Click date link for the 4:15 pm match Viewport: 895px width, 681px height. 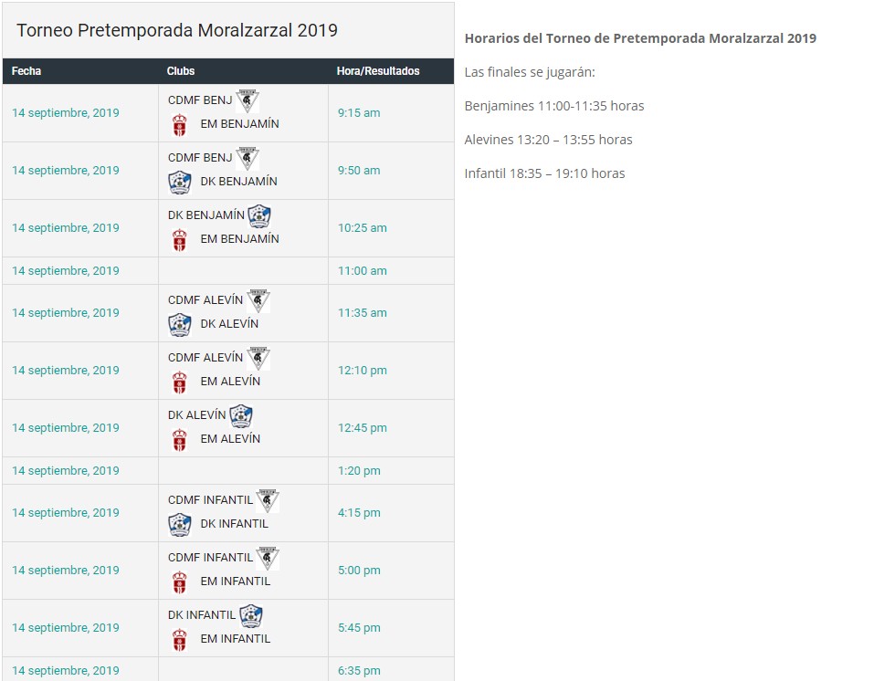[66, 513]
